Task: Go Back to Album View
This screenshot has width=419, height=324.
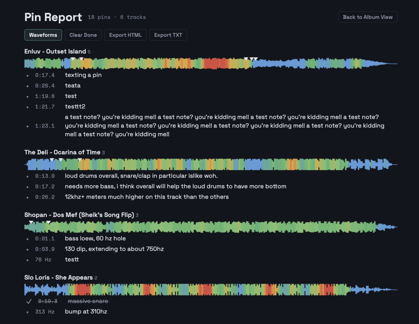Action: point(368,17)
